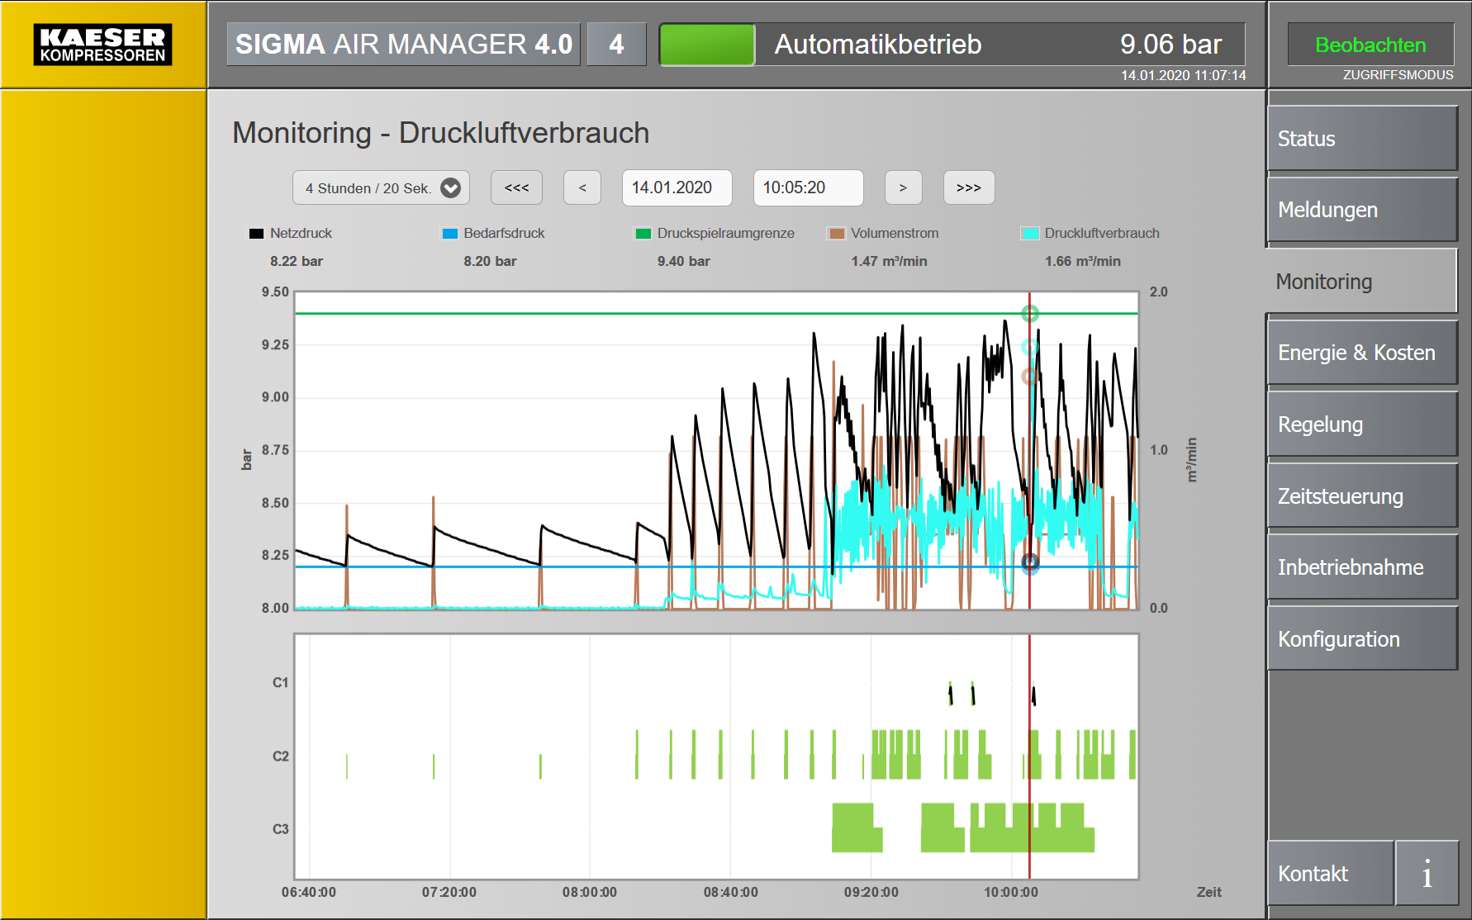
Task: Select the Monitoring menu item
Action: (x=1360, y=281)
